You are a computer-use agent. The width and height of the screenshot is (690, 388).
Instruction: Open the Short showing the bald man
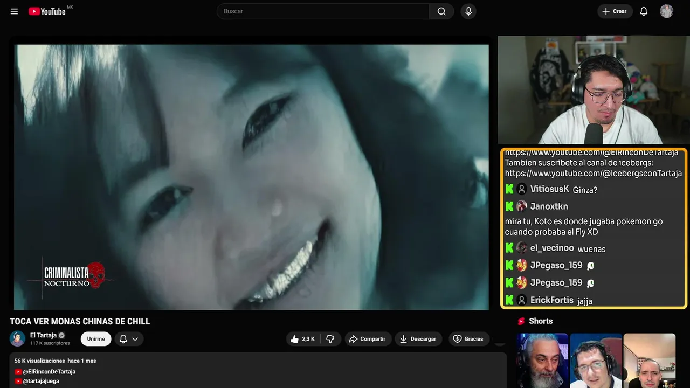coord(650,361)
